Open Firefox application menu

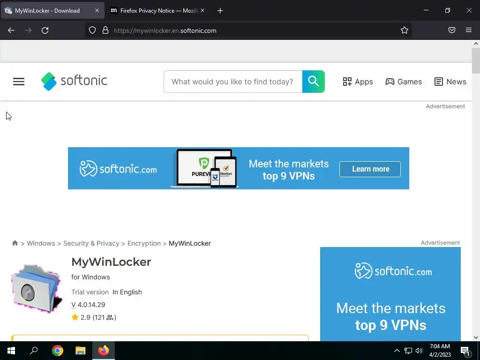click(x=469, y=30)
